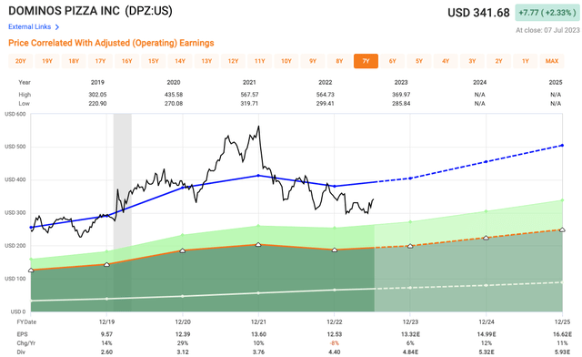The image size is (582, 357).
Task: Click the active 7Y range button
Action: [x=366, y=61]
